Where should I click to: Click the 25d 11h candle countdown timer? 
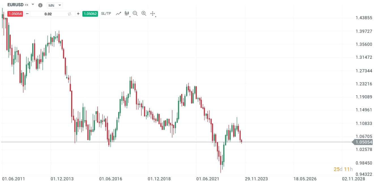(x=343, y=169)
